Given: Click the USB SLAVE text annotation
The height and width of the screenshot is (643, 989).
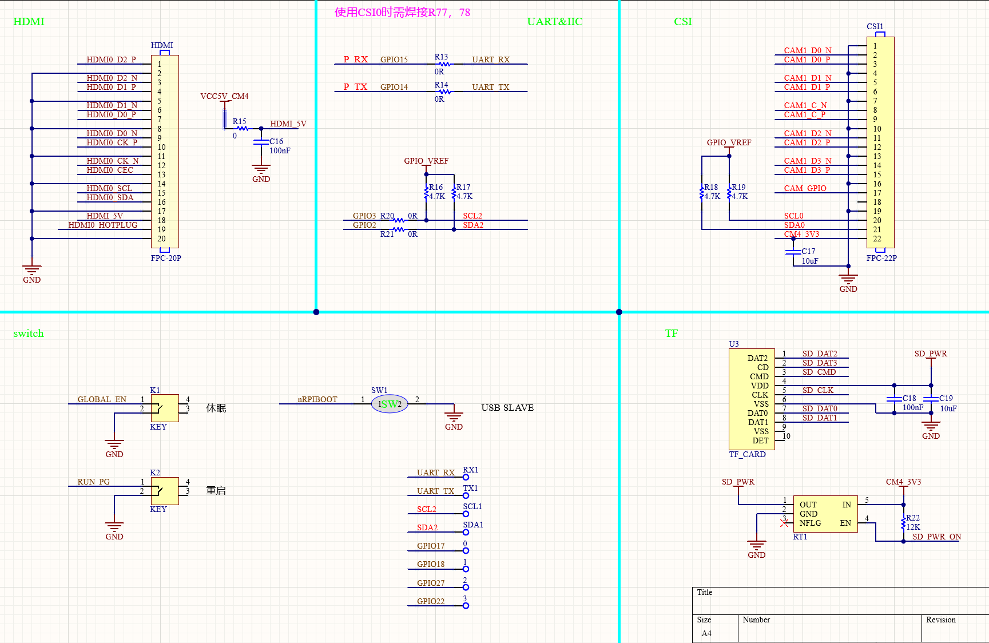Looking at the screenshot, I should [x=507, y=408].
